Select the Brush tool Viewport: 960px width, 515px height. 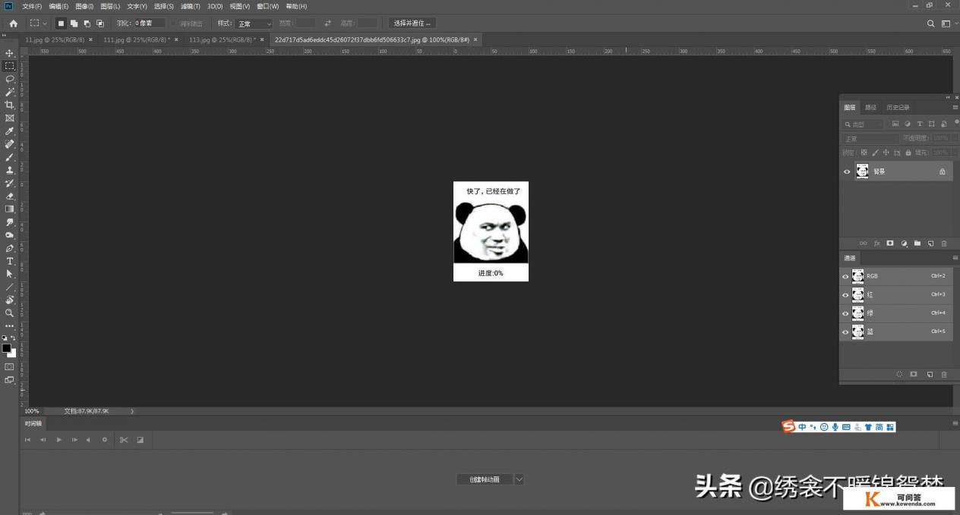(x=9, y=157)
